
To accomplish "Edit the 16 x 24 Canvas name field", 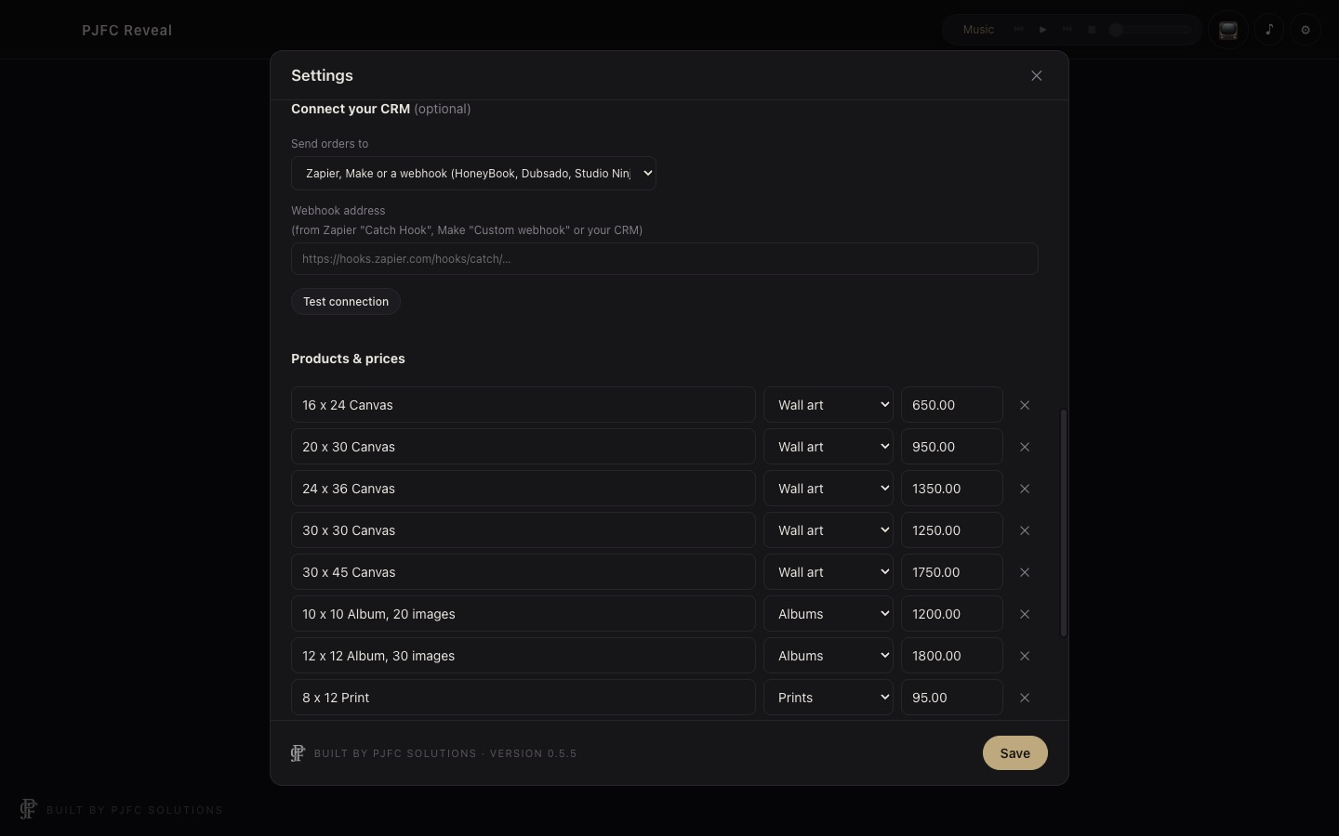I will [524, 405].
